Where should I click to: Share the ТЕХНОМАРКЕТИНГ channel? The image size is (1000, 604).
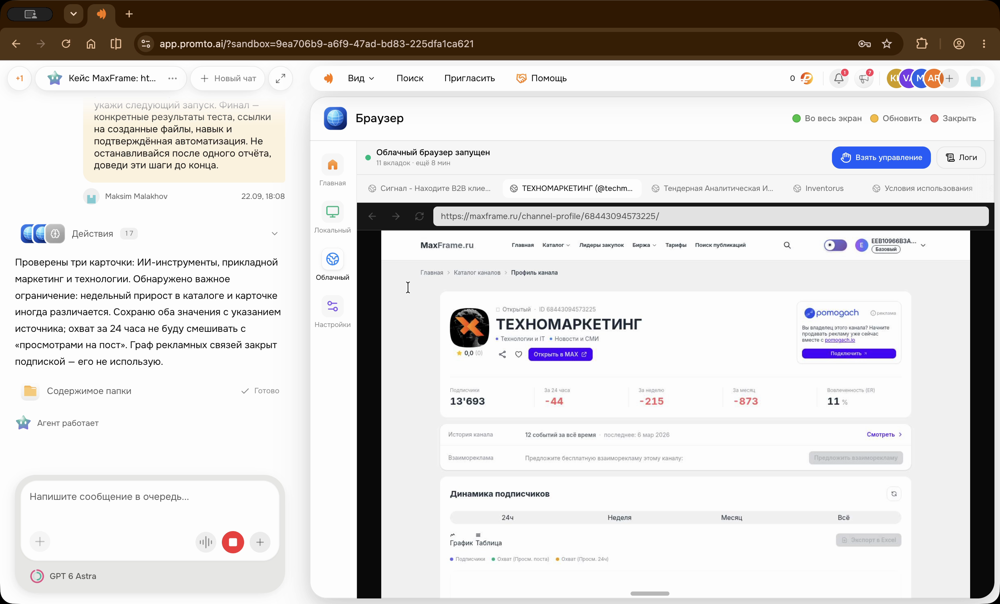tap(502, 354)
